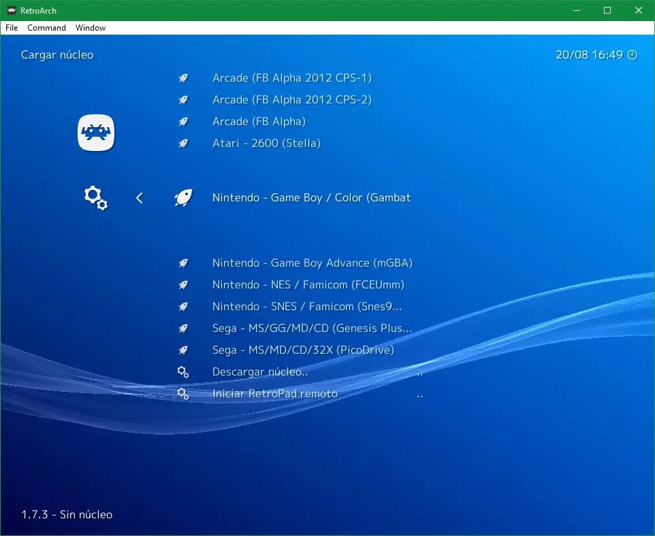Click rocket icon beside Game Boy Advance (mGBA)

point(183,263)
